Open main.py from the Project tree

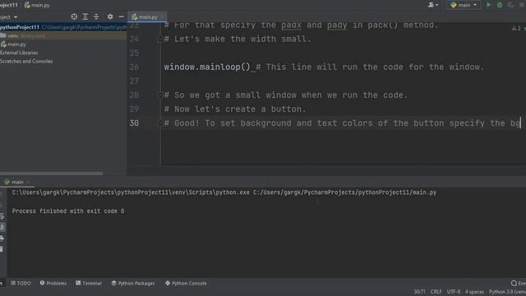point(13,44)
